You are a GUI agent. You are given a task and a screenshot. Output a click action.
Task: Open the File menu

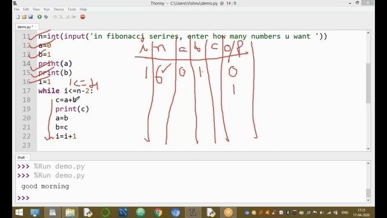16,10
